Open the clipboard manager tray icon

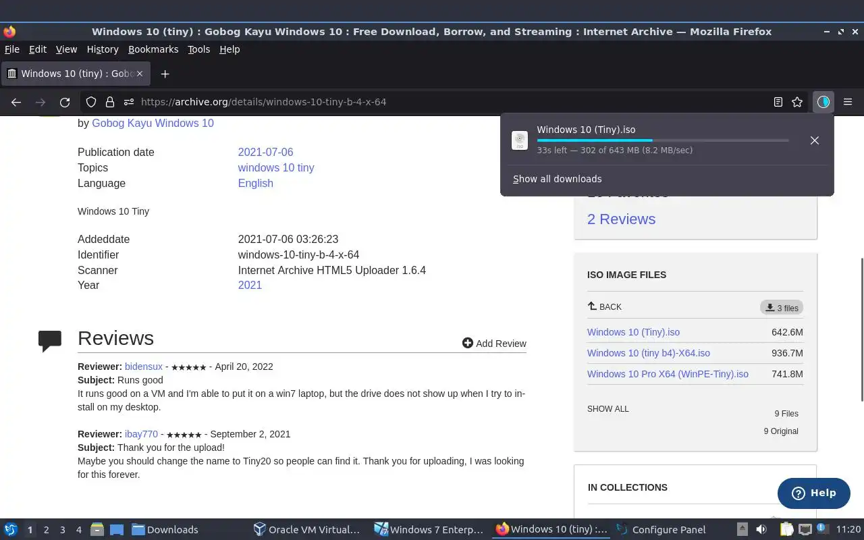pos(786,529)
